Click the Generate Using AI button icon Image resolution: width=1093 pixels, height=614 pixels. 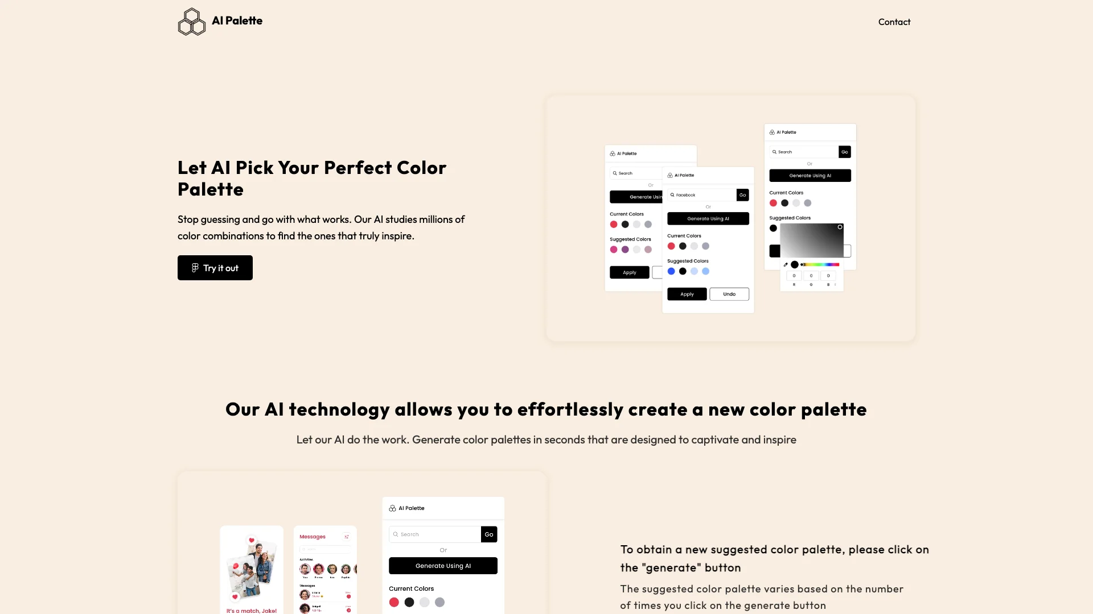(x=443, y=566)
